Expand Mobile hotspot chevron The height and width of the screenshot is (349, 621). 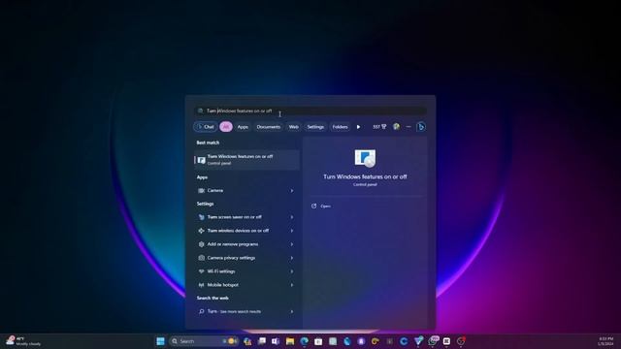point(292,285)
